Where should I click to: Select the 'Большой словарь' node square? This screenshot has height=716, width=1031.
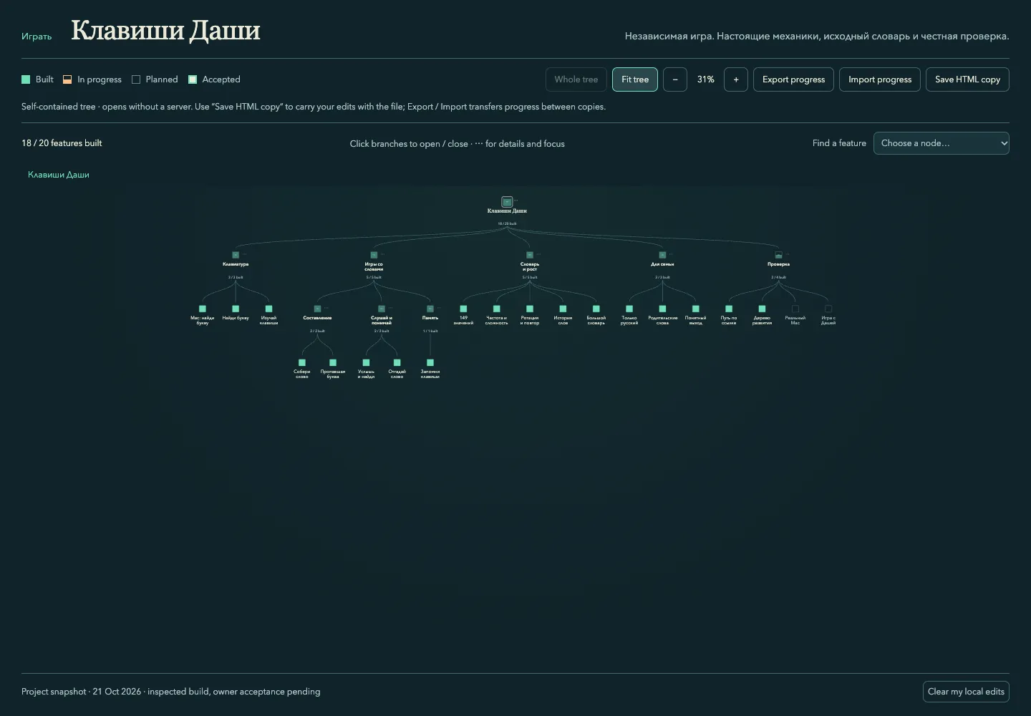(x=596, y=309)
